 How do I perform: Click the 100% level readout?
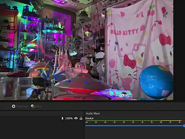pos(69,118)
